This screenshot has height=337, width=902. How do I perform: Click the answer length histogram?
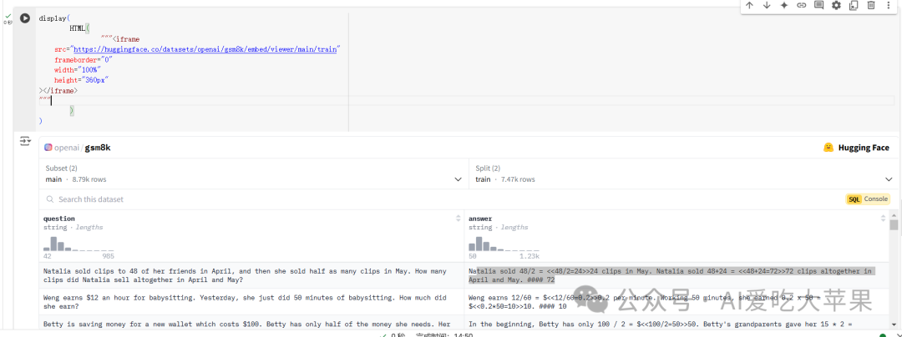point(504,244)
